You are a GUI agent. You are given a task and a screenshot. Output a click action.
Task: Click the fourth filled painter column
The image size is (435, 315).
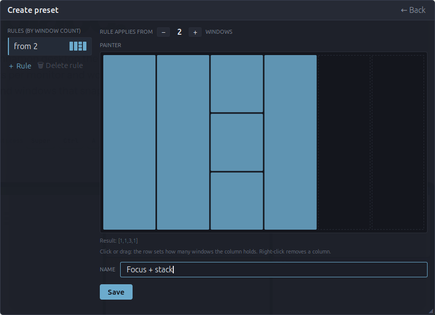point(290,142)
